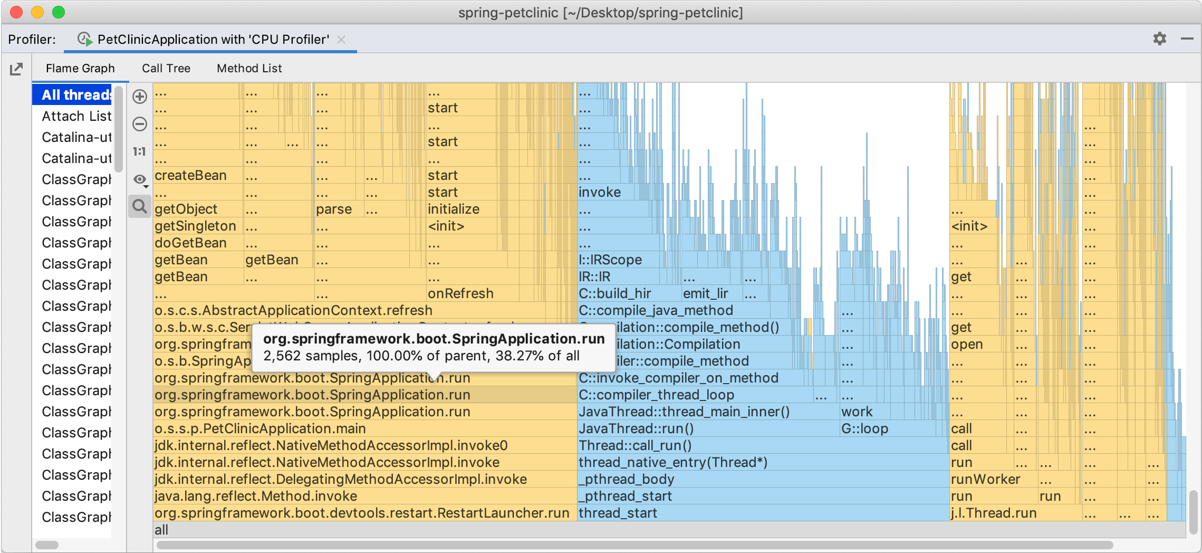The height and width of the screenshot is (553, 1202).
Task: Click the j.l.Thread.run frame
Action: click(x=1015, y=513)
